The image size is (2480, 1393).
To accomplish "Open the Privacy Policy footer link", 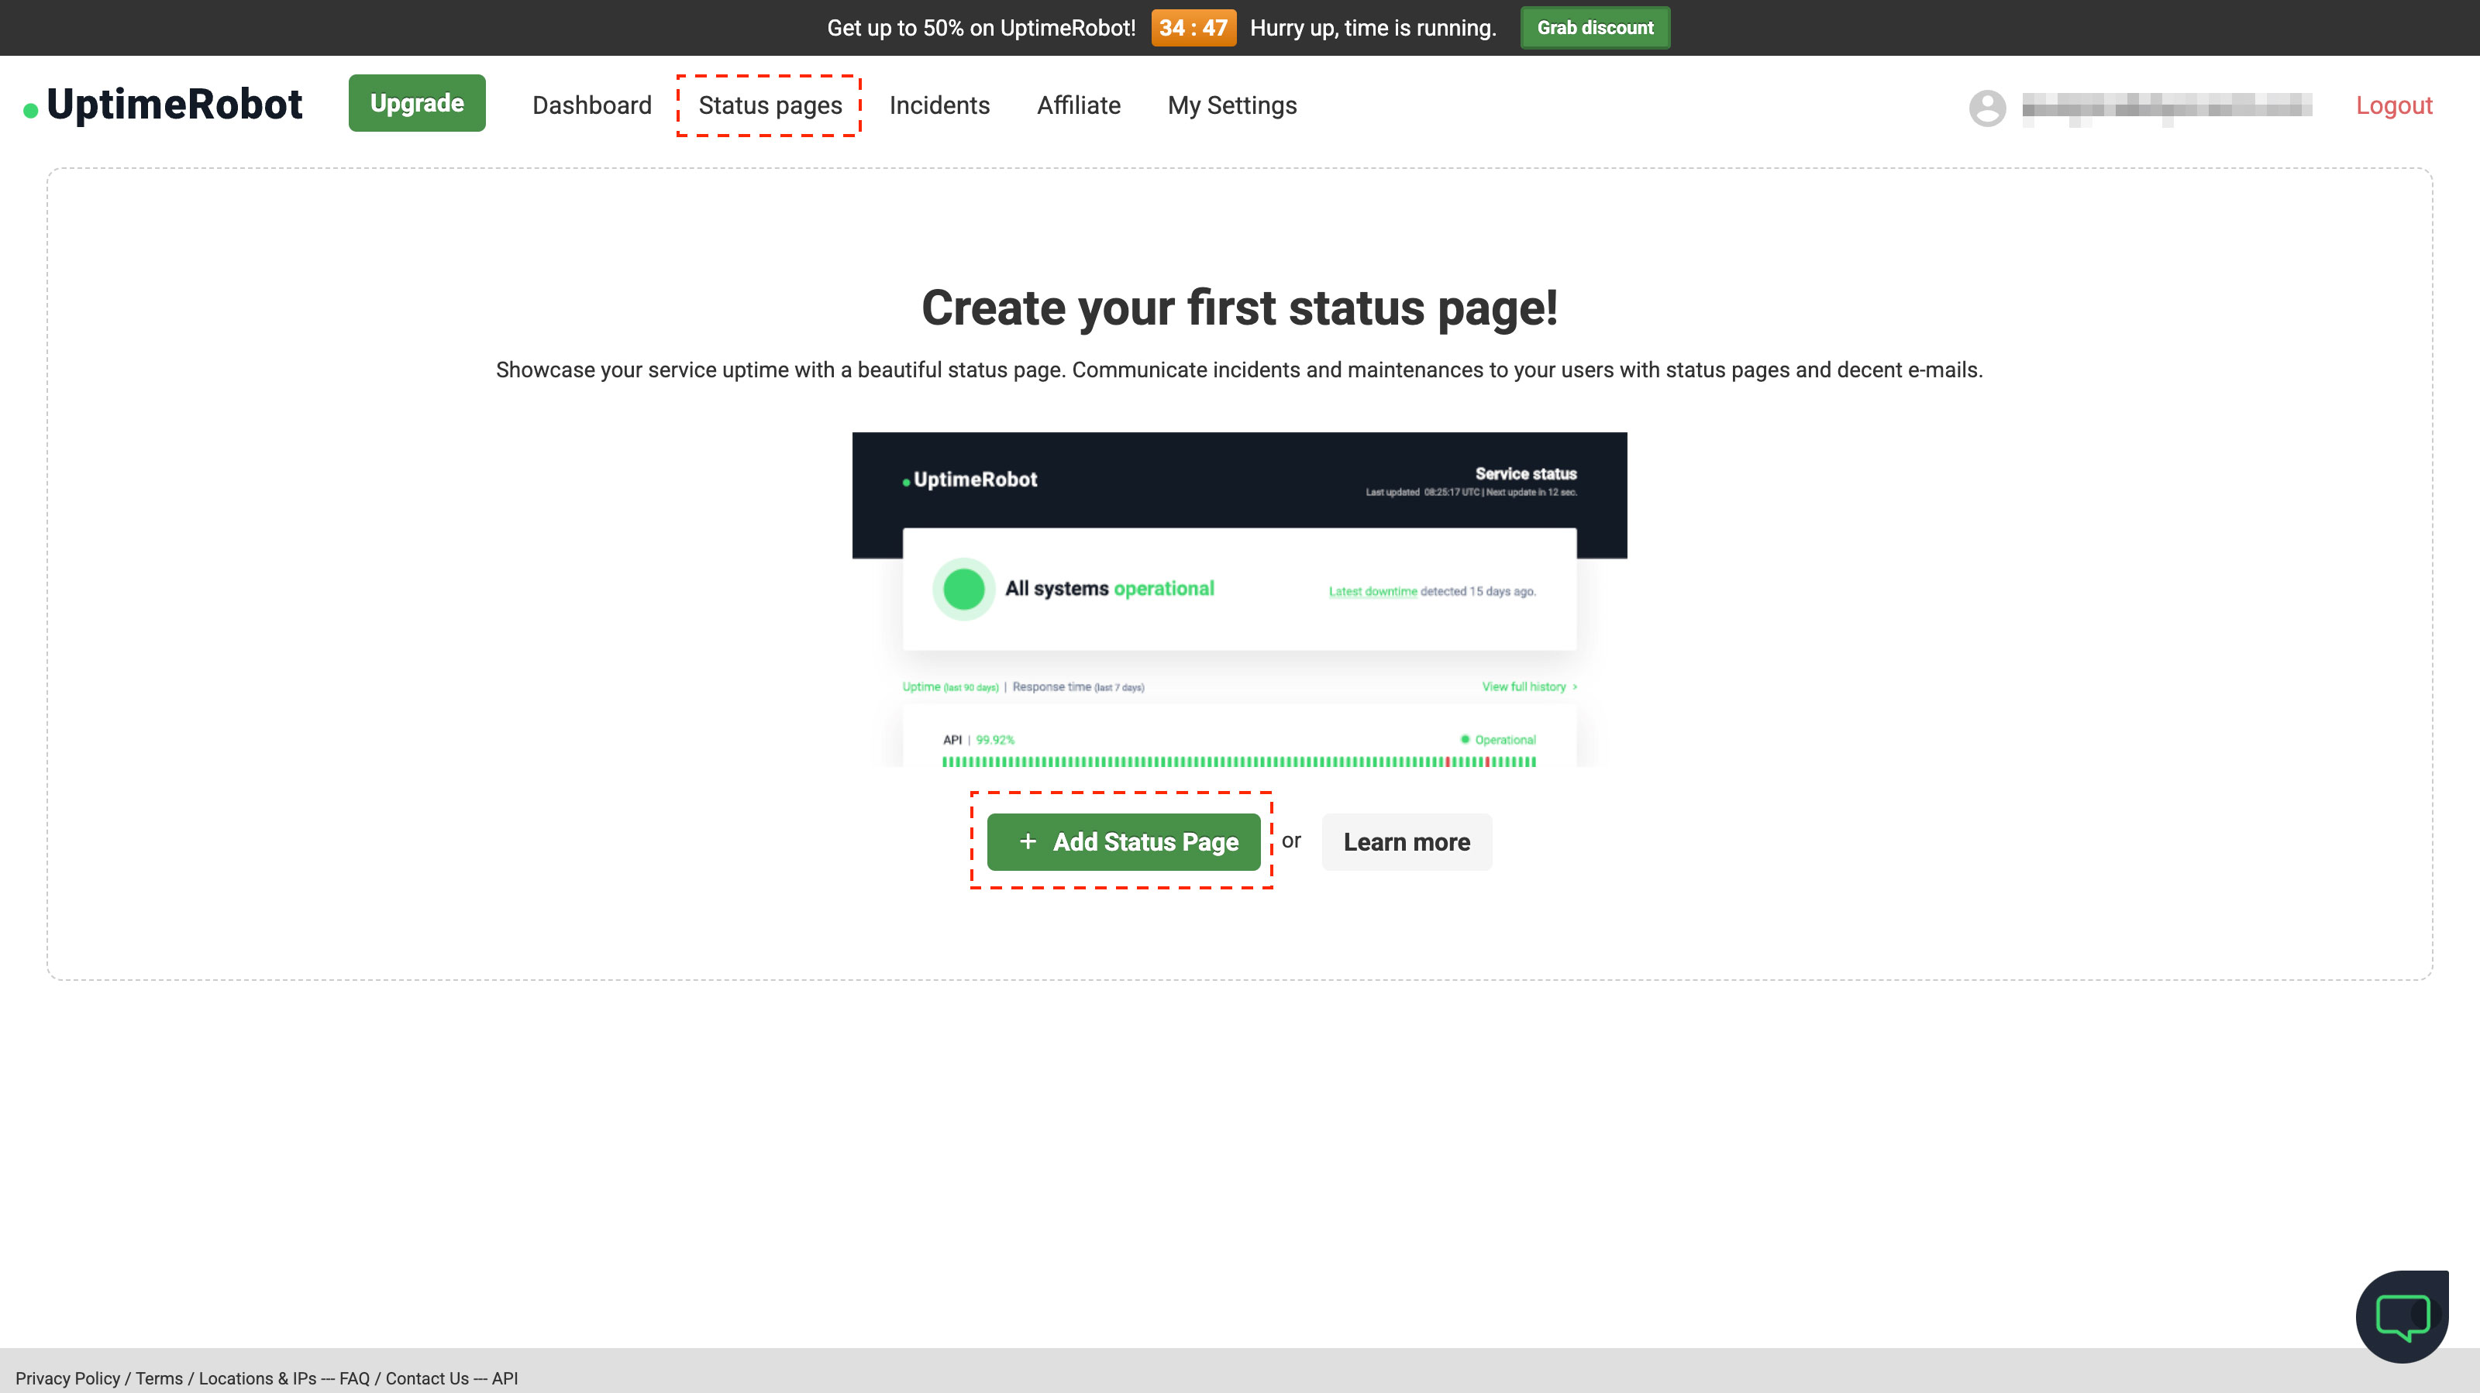I will coord(67,1378).
